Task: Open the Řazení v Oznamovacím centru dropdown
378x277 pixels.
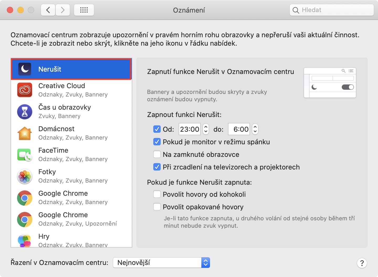Action: (x=161, y=263)
